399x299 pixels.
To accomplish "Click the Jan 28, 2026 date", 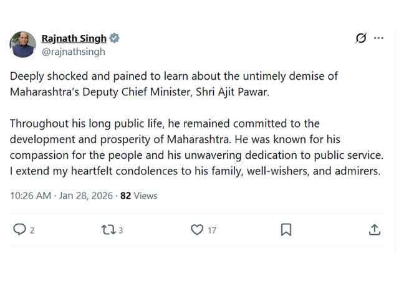I will [x=87, y=196].
